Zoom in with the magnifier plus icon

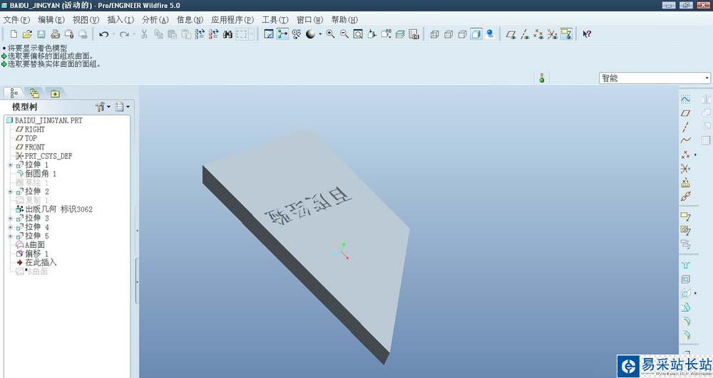(x=331, y=34)
